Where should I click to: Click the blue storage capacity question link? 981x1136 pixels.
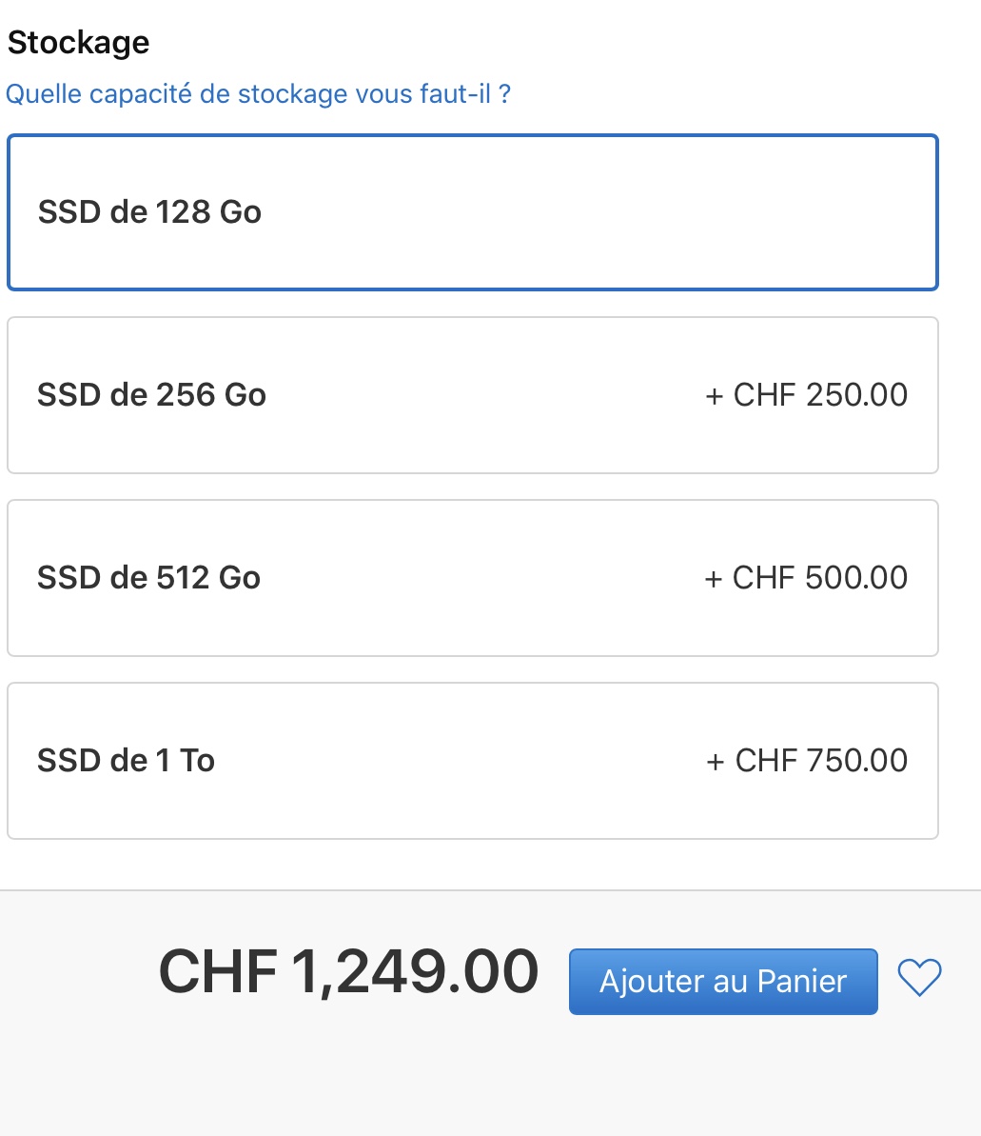(x=258, y=94)
